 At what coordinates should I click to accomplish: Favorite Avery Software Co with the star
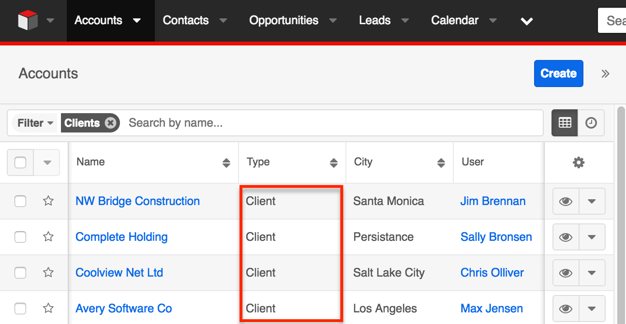tap(48, 308)
